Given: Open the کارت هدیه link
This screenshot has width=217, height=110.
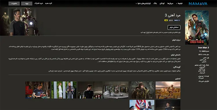Looking at the screenshot, I should (49, 3).
